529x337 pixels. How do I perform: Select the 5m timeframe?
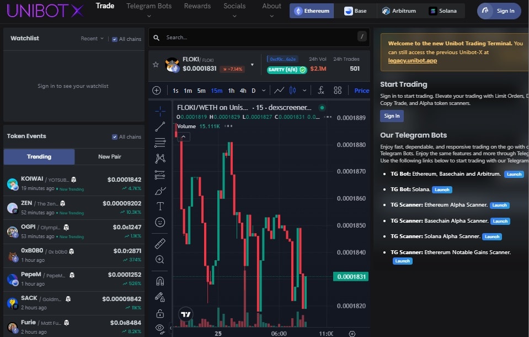tap(201, 91)
